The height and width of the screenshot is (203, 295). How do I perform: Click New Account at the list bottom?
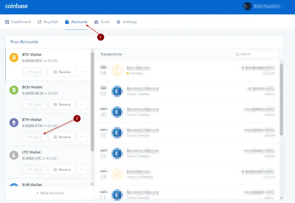pyautogui.click(x=50, y=193)
